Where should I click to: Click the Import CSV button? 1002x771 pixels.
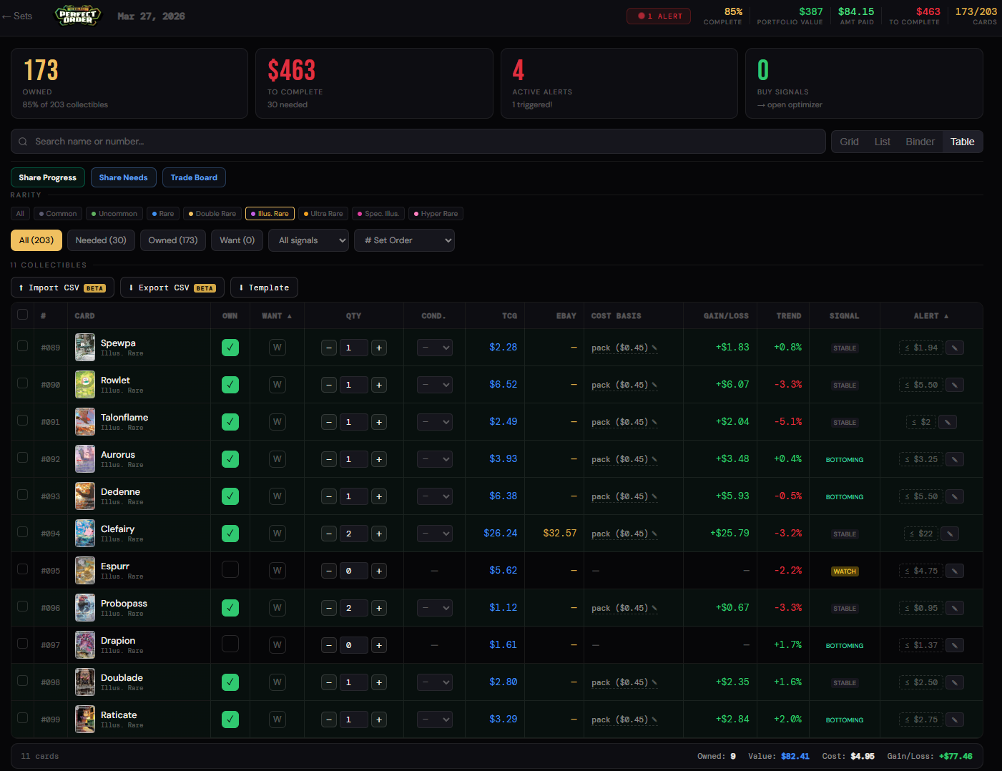(62, 288)
